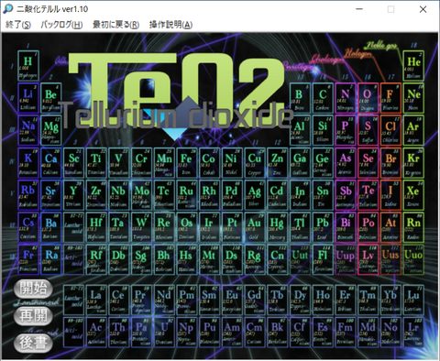Click the Lutetium (Lu) element tile
The image size is (440, 361).
(413, 300)
